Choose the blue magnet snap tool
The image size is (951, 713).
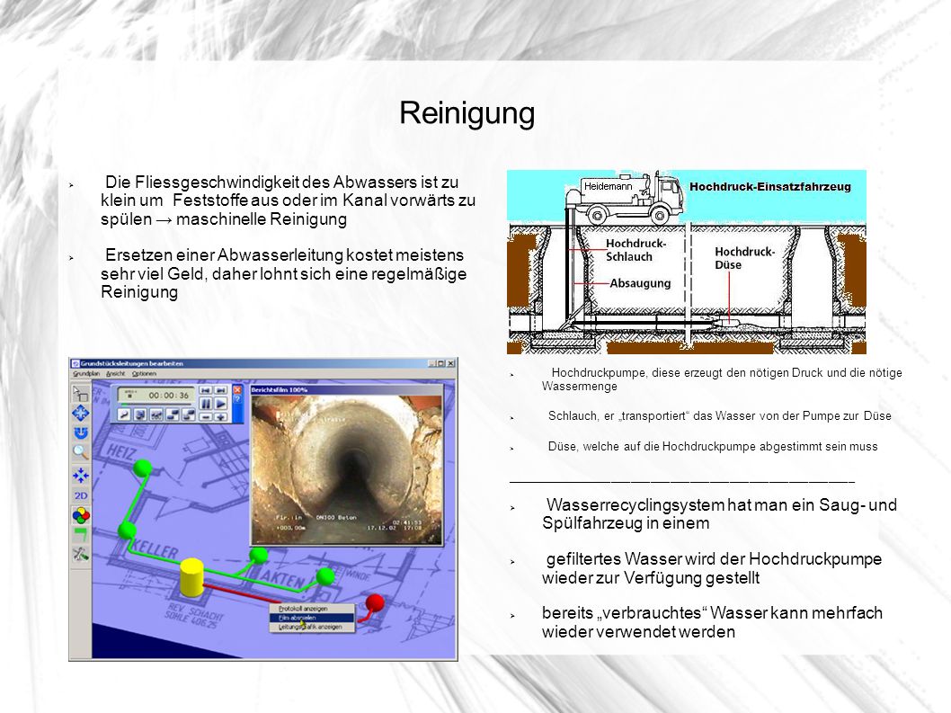pos(81,432)
